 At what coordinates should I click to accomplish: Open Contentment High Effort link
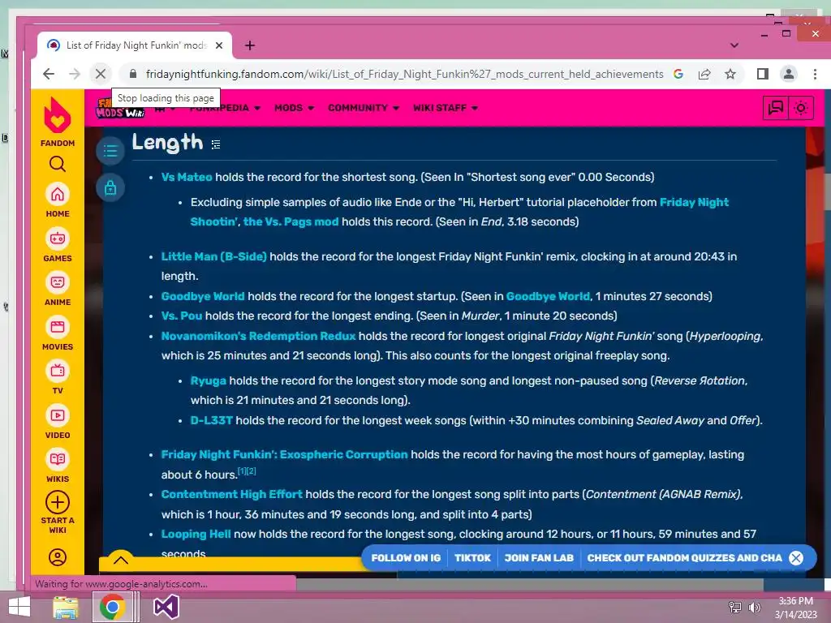[x=231, y=494]
